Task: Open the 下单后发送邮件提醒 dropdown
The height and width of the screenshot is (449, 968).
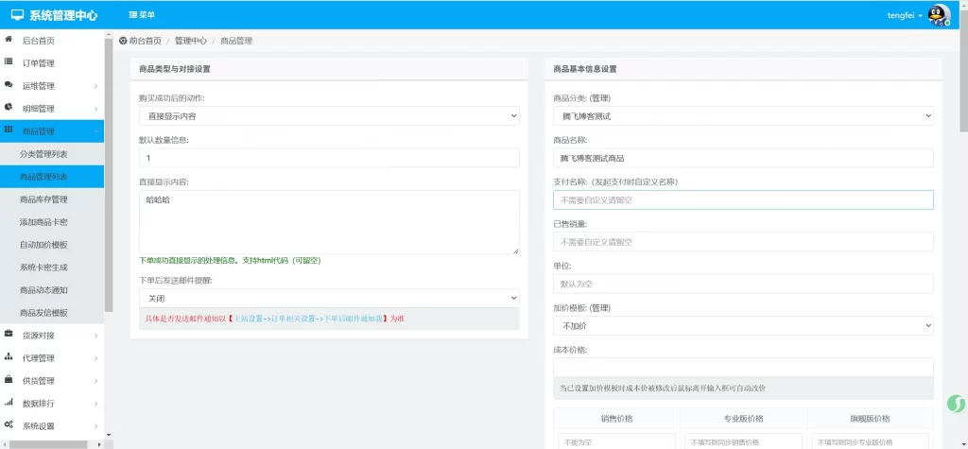Action: coord(329,298)
